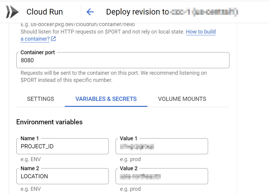Click the Value 1 input field

coord(162,146)
